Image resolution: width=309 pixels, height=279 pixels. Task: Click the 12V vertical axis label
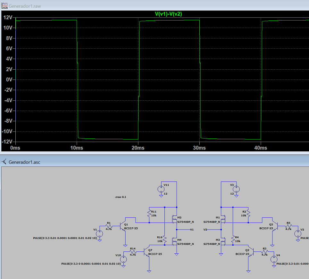(x=8, y=18)
